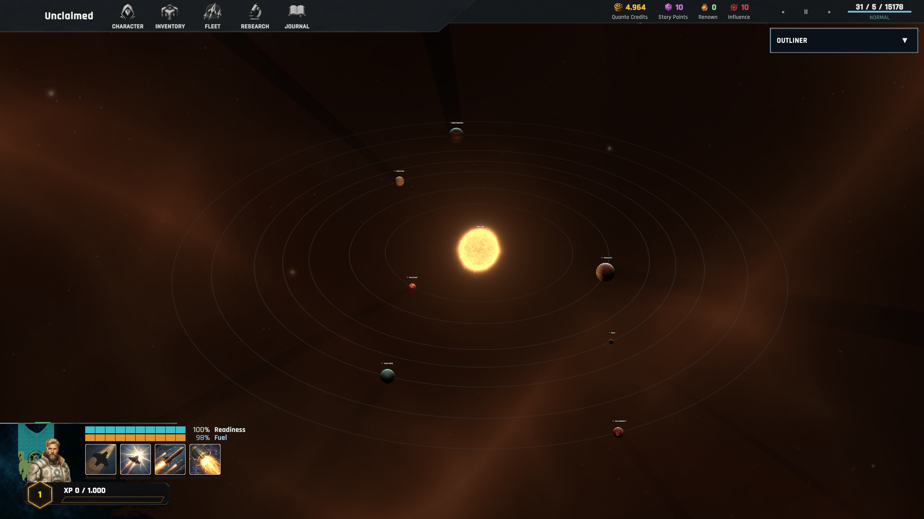The image size is (924, 519).
Task: Select the small tan planet upper left
Action: coord(400,181)
